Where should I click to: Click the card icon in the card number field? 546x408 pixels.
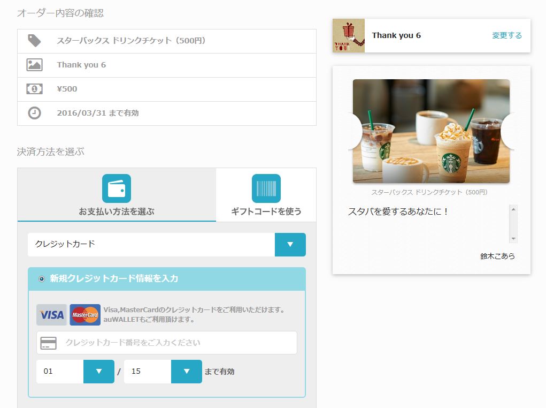[48, 343]
